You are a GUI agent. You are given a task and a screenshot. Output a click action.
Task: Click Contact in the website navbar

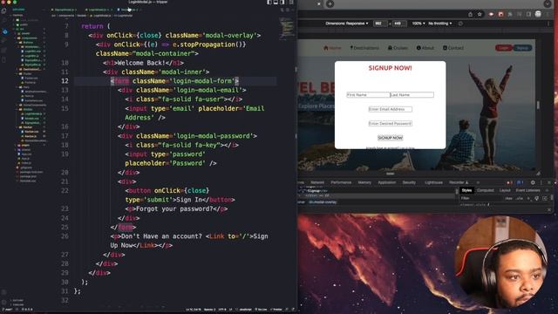click(453, 48)
